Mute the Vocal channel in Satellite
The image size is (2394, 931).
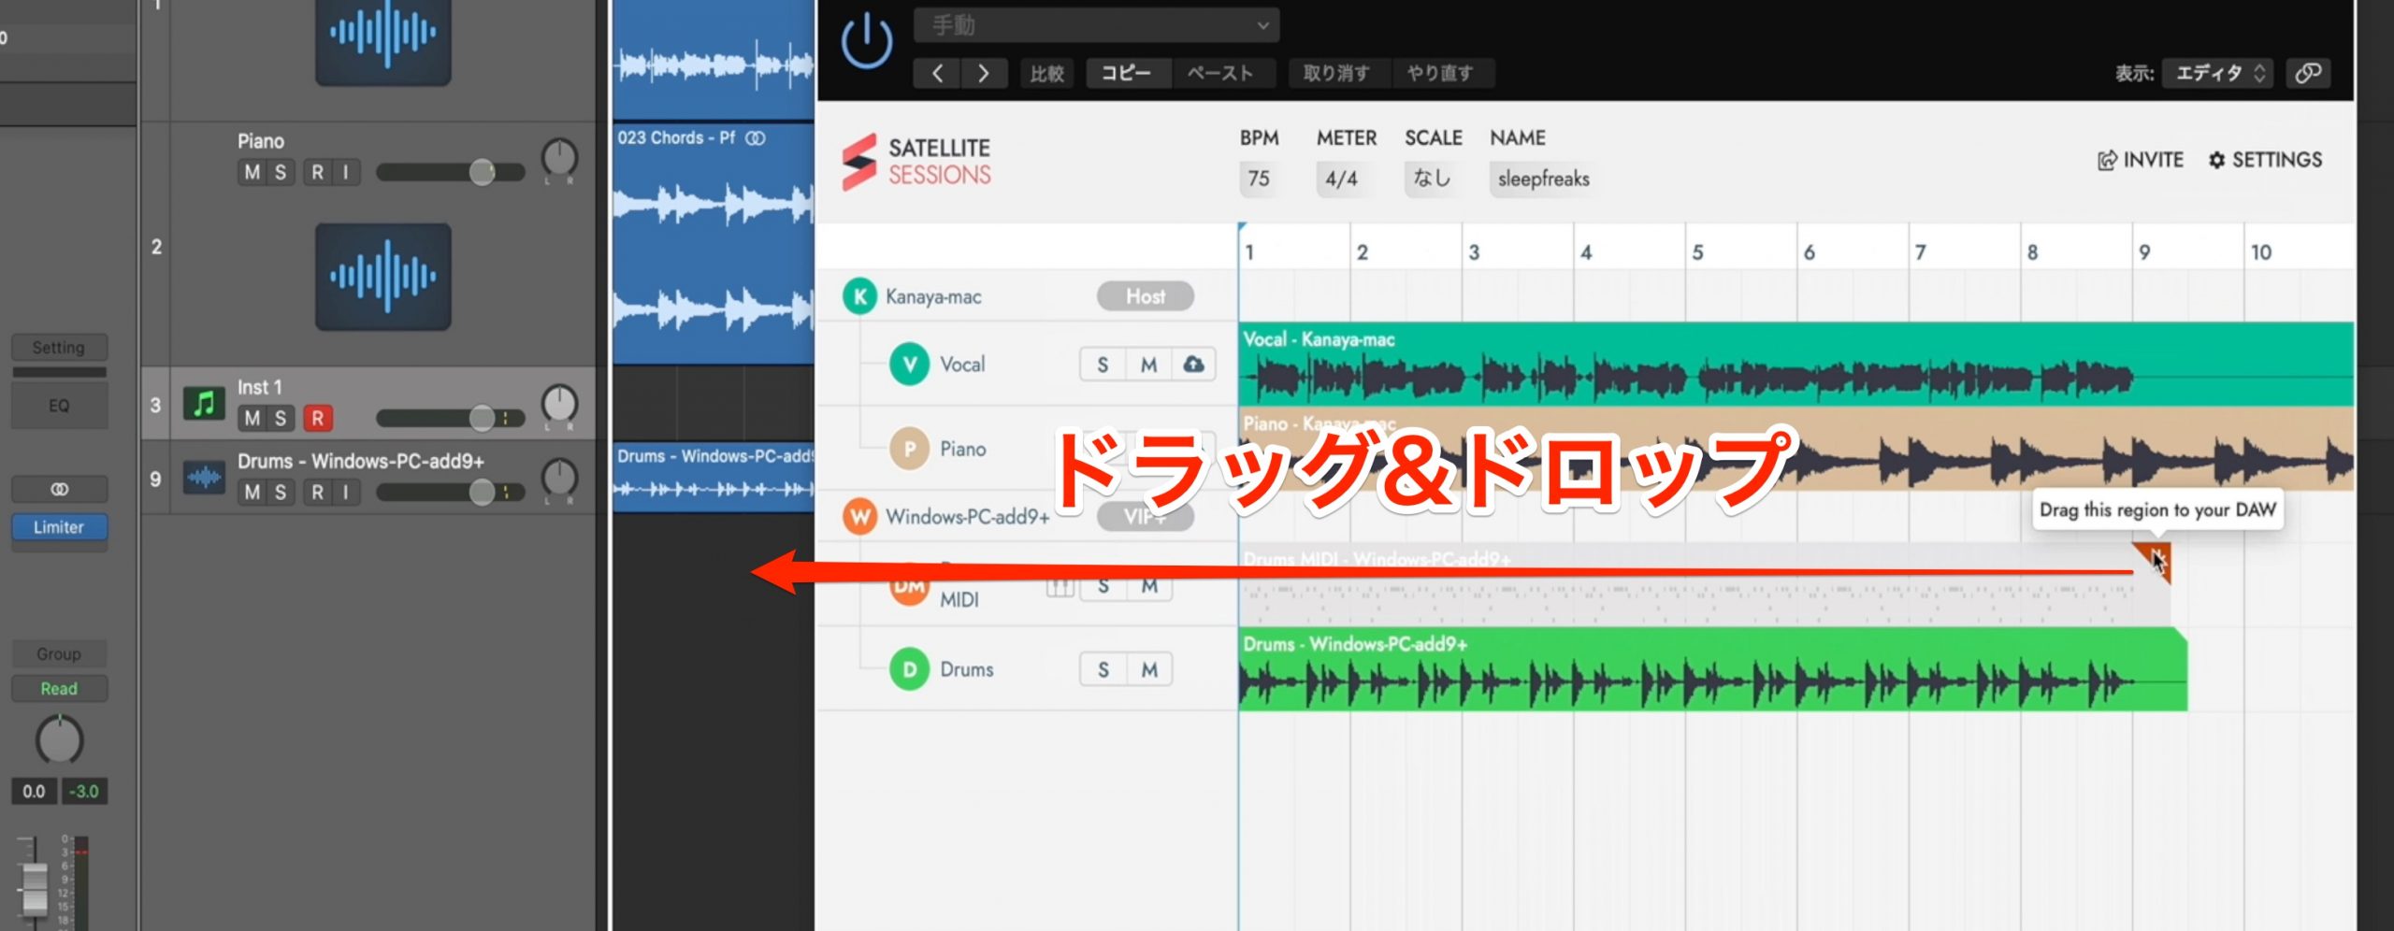click(x=1149, y=365)
